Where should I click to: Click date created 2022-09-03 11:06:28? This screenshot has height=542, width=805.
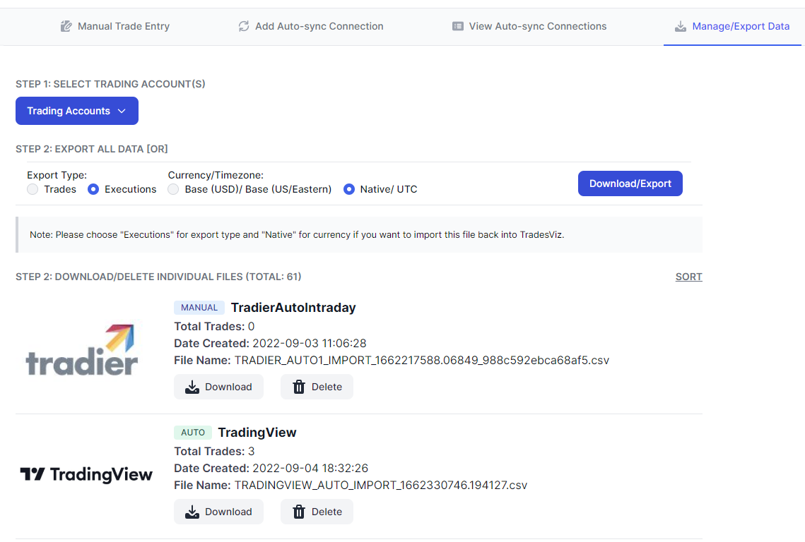pos(310,343)
